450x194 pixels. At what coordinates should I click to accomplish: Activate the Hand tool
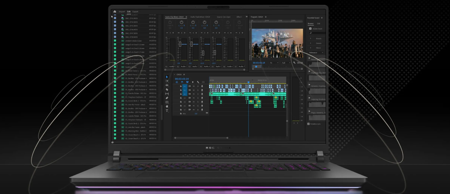[167, 106]
